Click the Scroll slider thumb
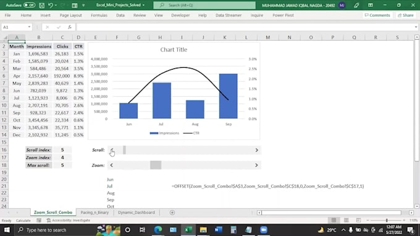 click(124, 150)
